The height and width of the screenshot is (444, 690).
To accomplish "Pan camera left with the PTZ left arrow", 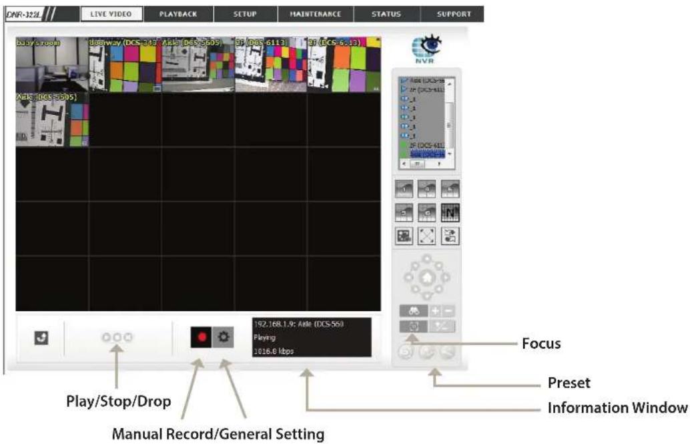I will pos(408,278).
